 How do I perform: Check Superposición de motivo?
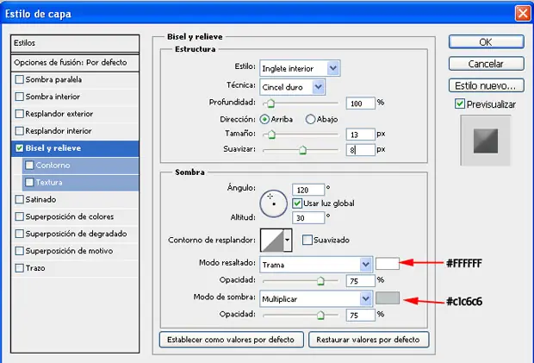pos(20,251)
